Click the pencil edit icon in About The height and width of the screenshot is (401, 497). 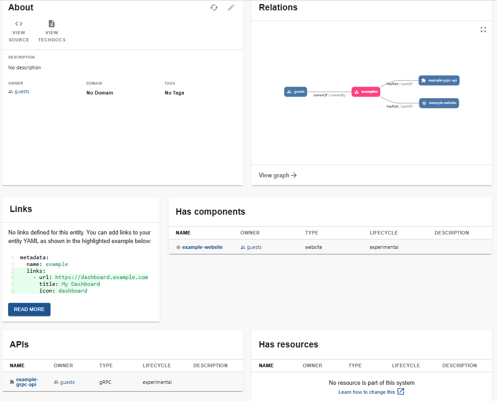click(x=231, y=8)
